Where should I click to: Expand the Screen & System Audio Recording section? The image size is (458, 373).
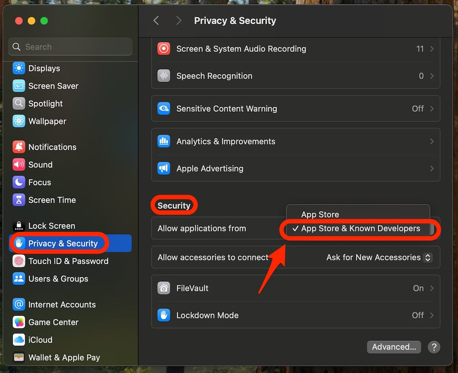(x=295, y=49)
